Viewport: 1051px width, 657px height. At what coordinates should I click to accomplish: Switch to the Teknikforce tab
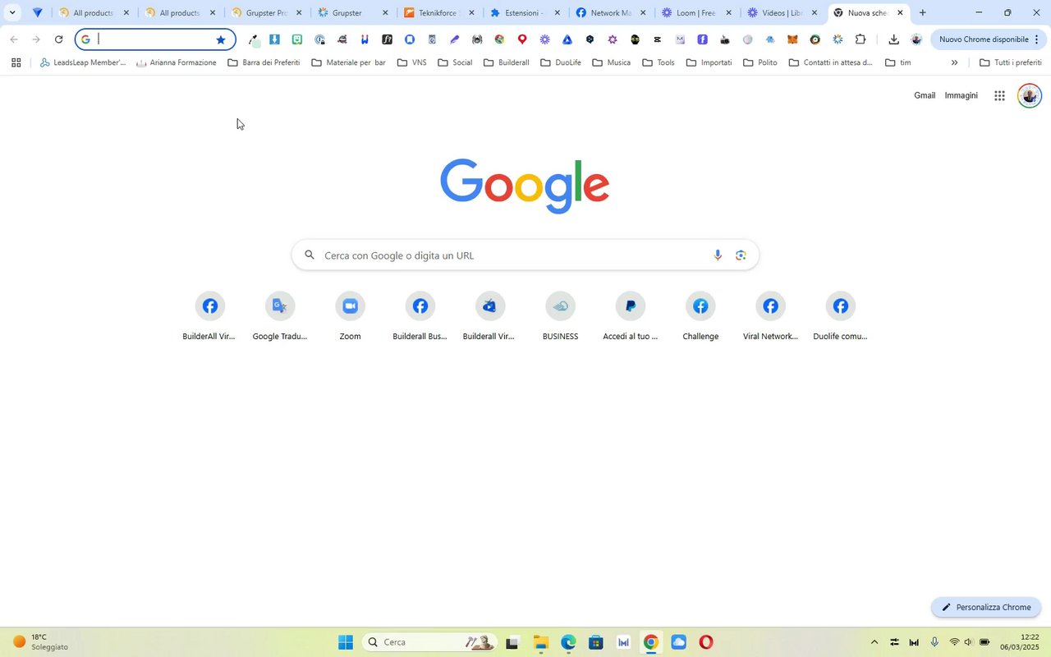[438, 13]
